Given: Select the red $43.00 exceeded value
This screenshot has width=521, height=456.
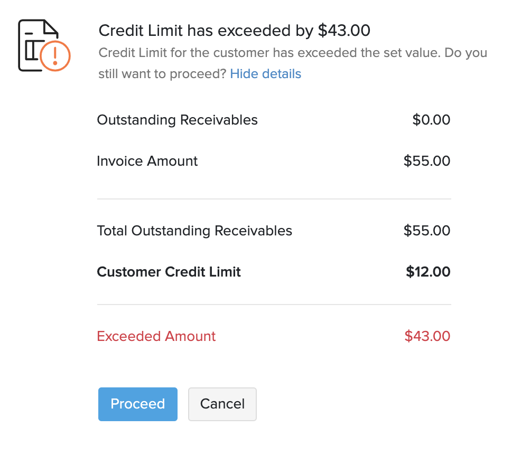Looking at the screenshot, I should tap(427, 336).
